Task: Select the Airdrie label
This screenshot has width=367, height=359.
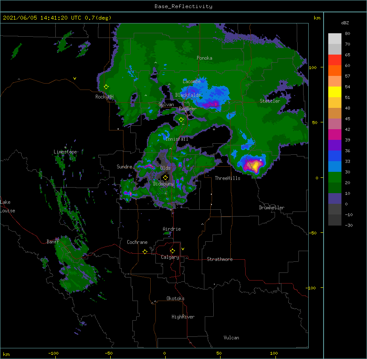Action: 172,229
